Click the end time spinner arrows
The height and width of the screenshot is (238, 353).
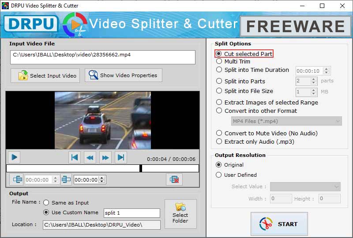tap(102, 179)
